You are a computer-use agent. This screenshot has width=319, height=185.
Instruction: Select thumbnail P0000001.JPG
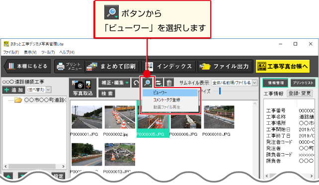[86, 117]
